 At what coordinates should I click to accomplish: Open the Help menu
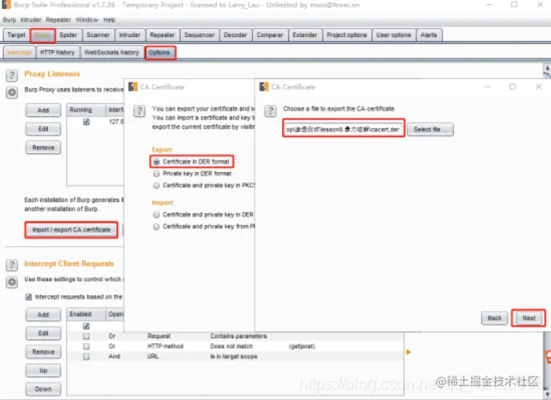pyautogui.click(x=109, y=19)
